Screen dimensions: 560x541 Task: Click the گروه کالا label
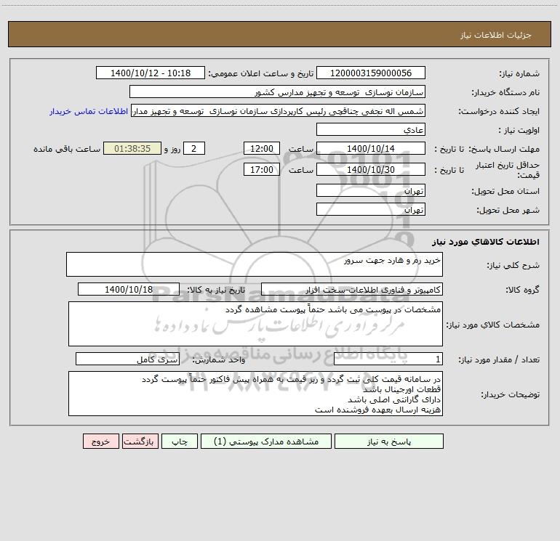[522, 290]
